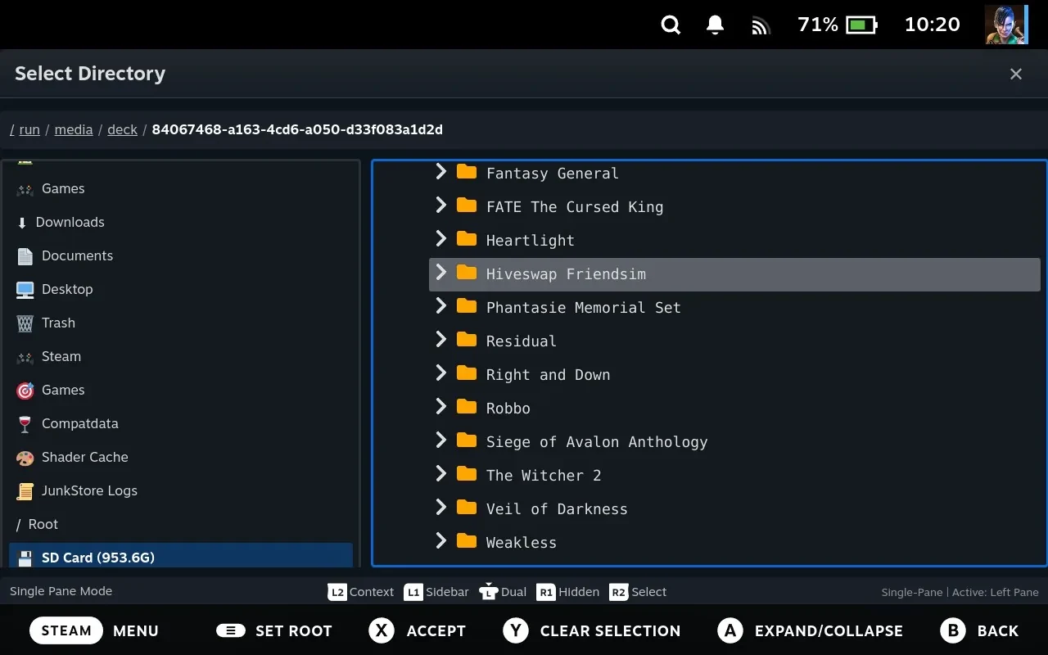Click the Fantasy General folder icon

point(467,171)
